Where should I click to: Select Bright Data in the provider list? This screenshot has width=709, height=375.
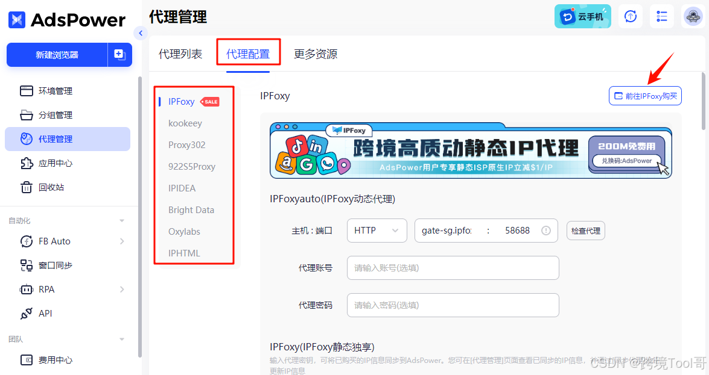click(191, 210)
